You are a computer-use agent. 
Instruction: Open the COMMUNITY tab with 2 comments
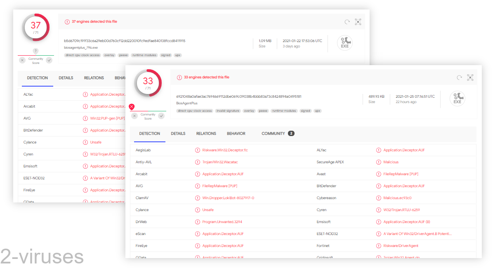coord(278,134)
